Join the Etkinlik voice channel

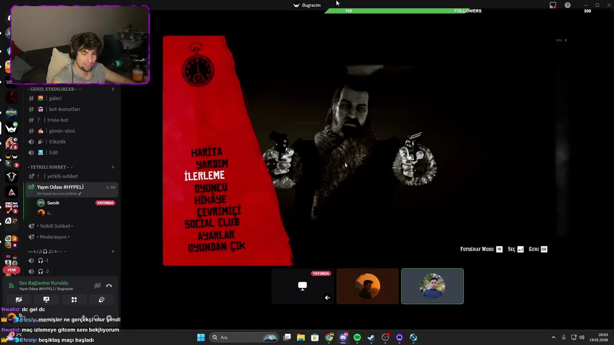72,142
